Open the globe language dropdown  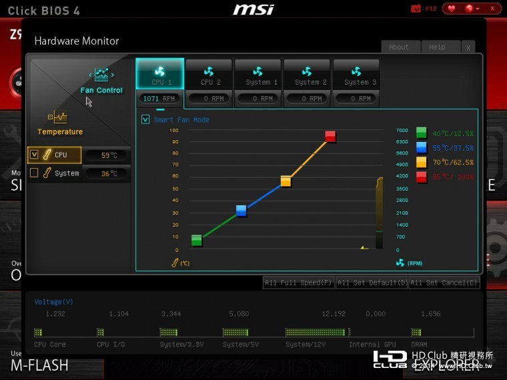[x=472, y=9]
